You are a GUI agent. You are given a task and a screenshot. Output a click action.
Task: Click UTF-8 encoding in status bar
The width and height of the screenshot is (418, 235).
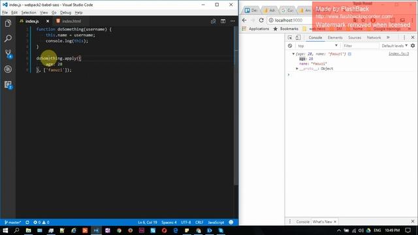click(x=185, y=222)
